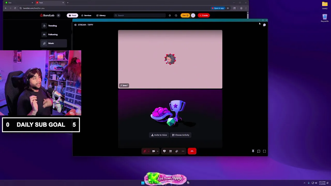The width and height of the screenshot is (331, 186).
Task: Bookmark this page with the star icon
Action: coord(228,8)
